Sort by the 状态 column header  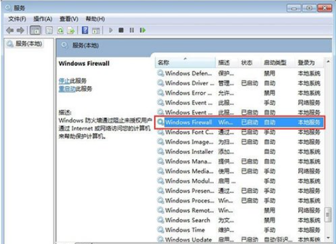pyautogui.click(x=249, y=62)
